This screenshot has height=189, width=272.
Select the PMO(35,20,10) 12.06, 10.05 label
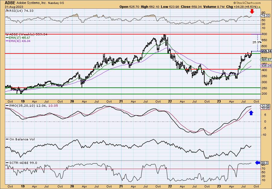pyautogui.click(x=34, y=106)
